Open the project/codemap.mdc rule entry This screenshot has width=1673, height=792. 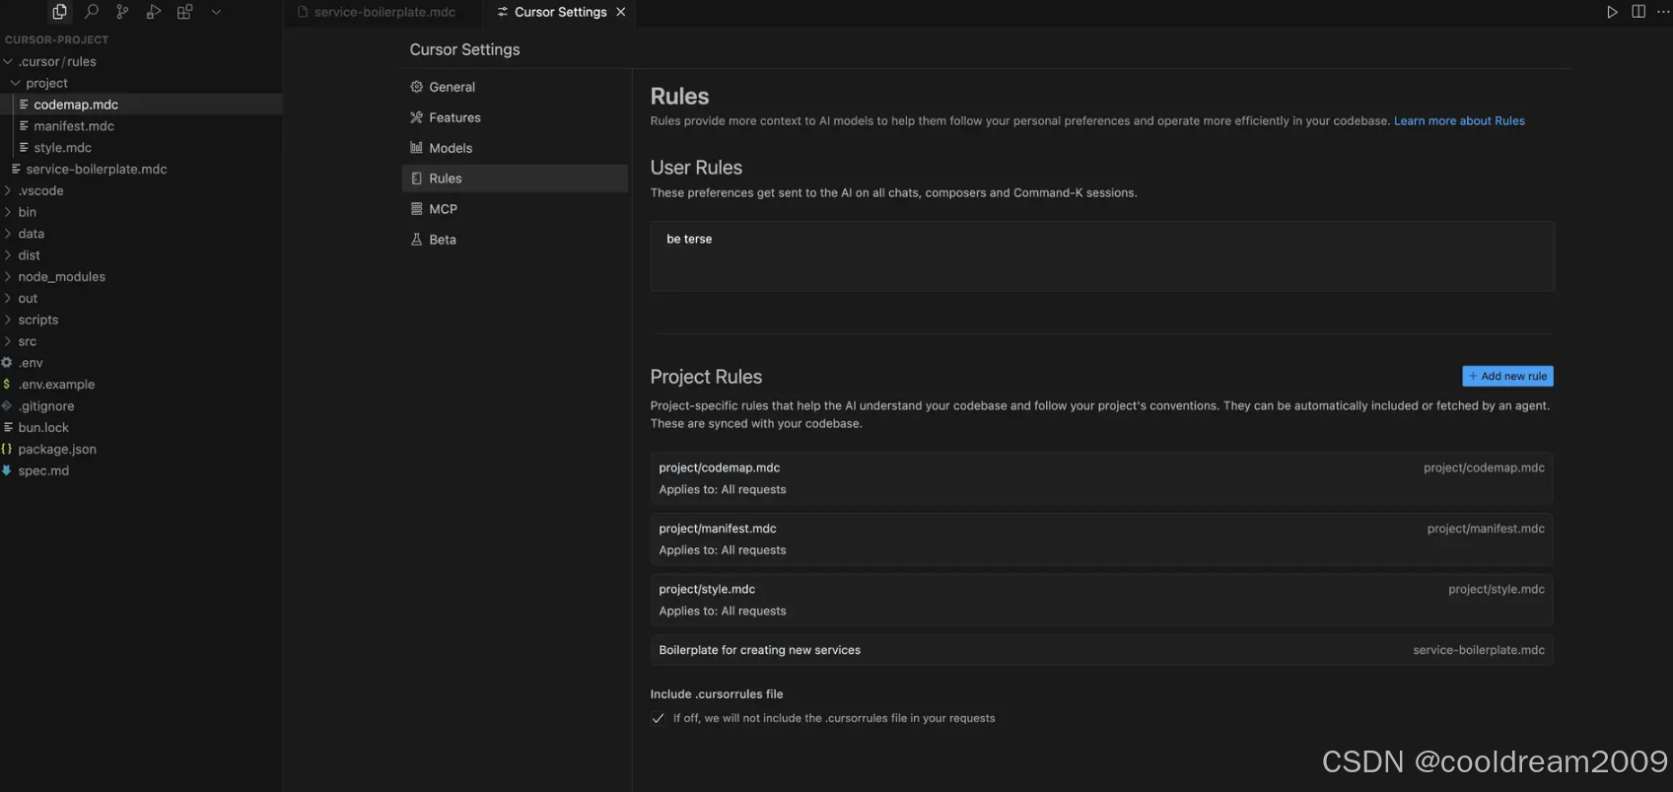coord(1101,478)
